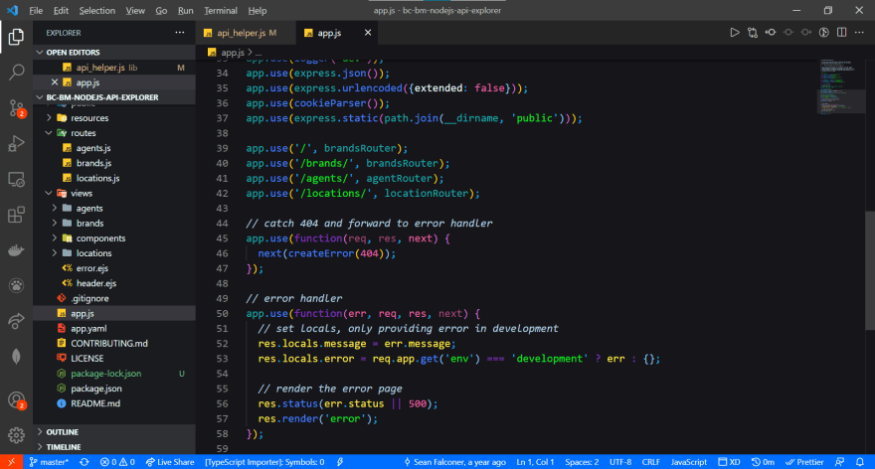Open error.ejs file

pyautogui.click(x=114, y=268)
